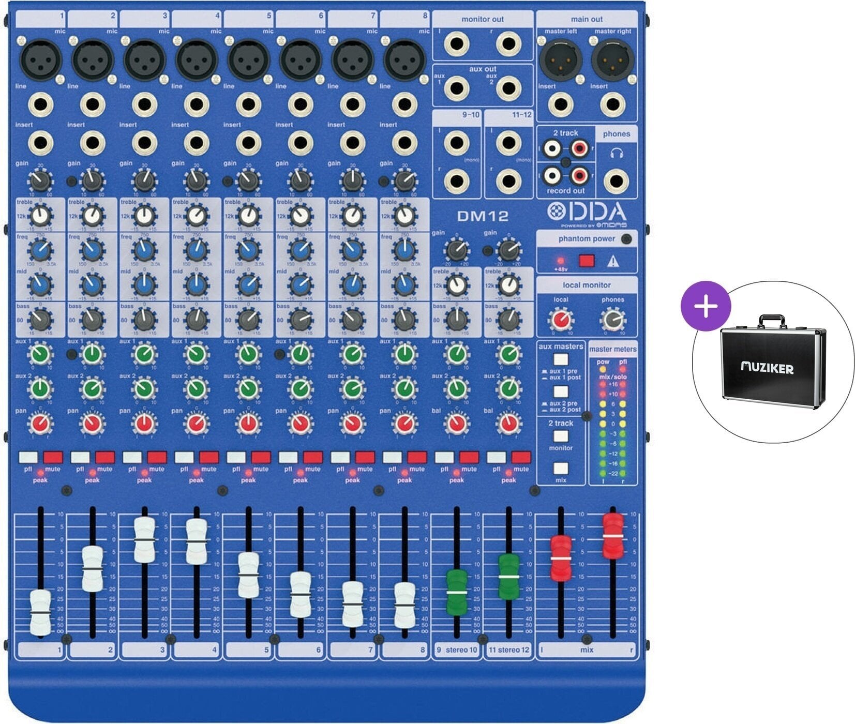Toggle mute on stereo 11-12 channel
The image size is (855, 724).
(521, 457)
